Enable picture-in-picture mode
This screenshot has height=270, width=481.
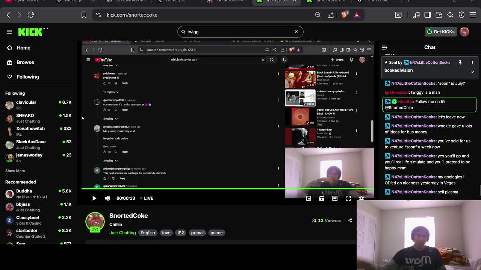(x=309, y=198)
